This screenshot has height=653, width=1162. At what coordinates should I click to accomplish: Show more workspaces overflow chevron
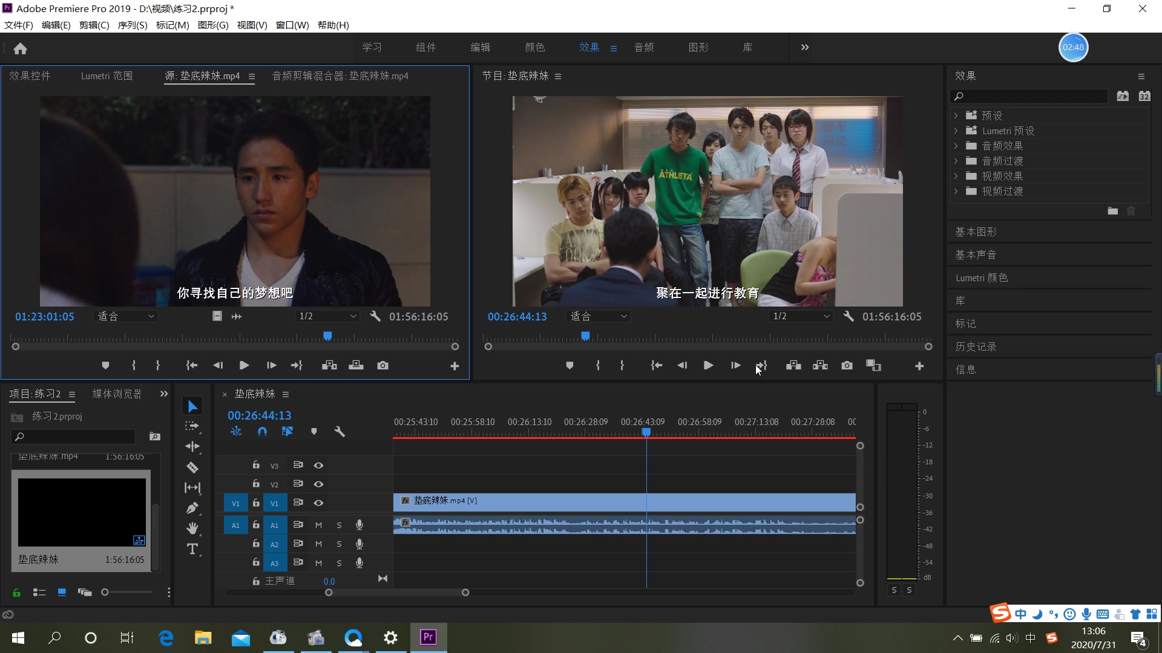coord(804,47)
